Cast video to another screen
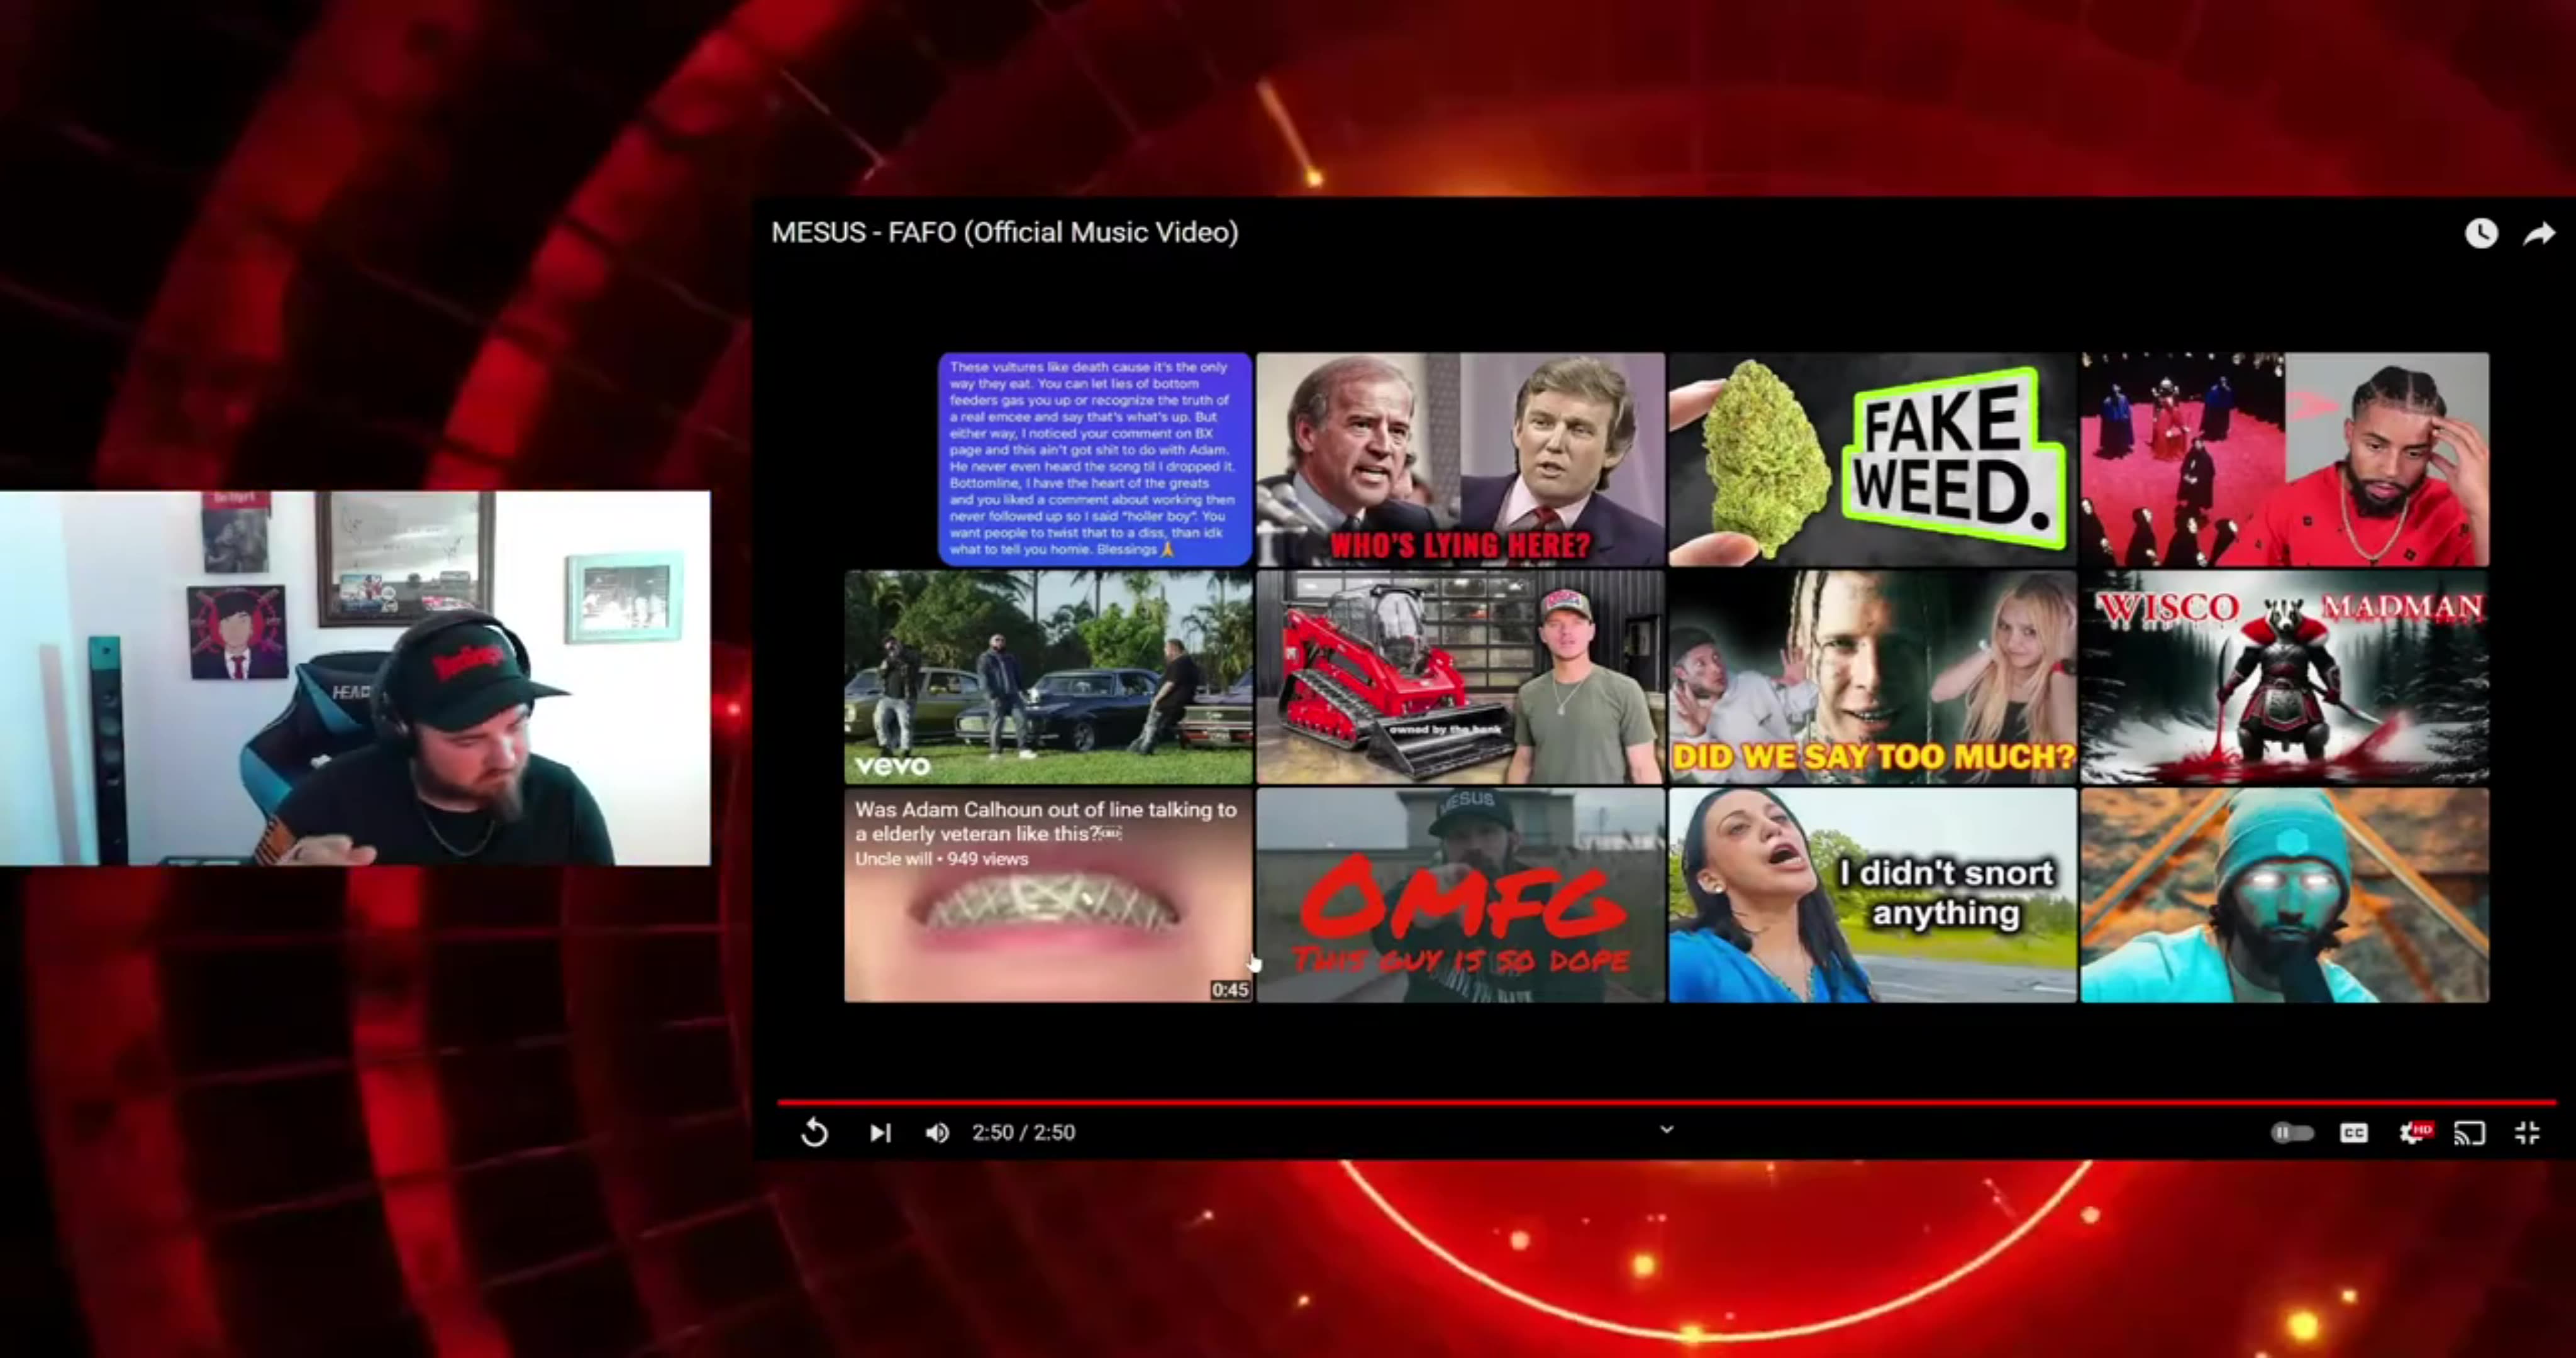Viewport: 2576px width, 1358px height. [2470, 1132]
